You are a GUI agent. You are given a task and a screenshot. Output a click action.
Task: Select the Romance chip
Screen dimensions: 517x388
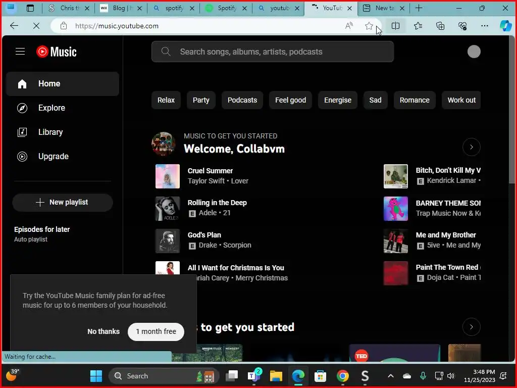click(415, 100)
